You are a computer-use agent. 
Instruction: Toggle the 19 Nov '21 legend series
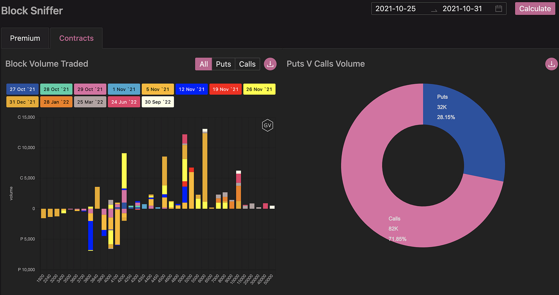pyautogui.click(x=225, y=89)
